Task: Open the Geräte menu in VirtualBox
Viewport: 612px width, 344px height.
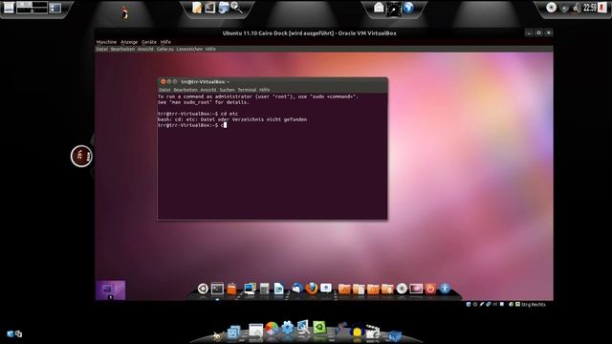Action: click(x=149, y=42)
